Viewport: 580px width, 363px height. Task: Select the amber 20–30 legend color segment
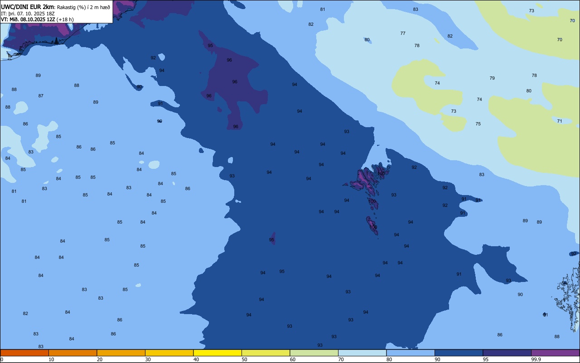[121, 353]
